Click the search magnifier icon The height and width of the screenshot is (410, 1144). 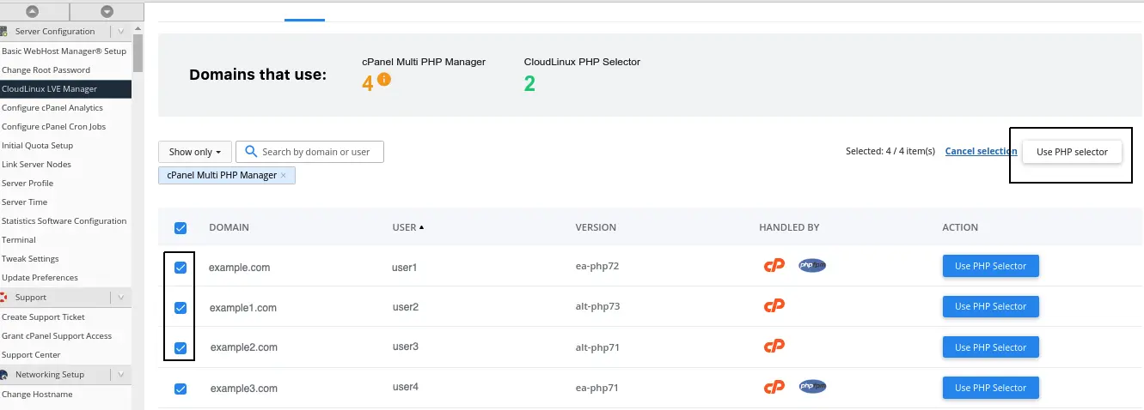pos(251,152)
